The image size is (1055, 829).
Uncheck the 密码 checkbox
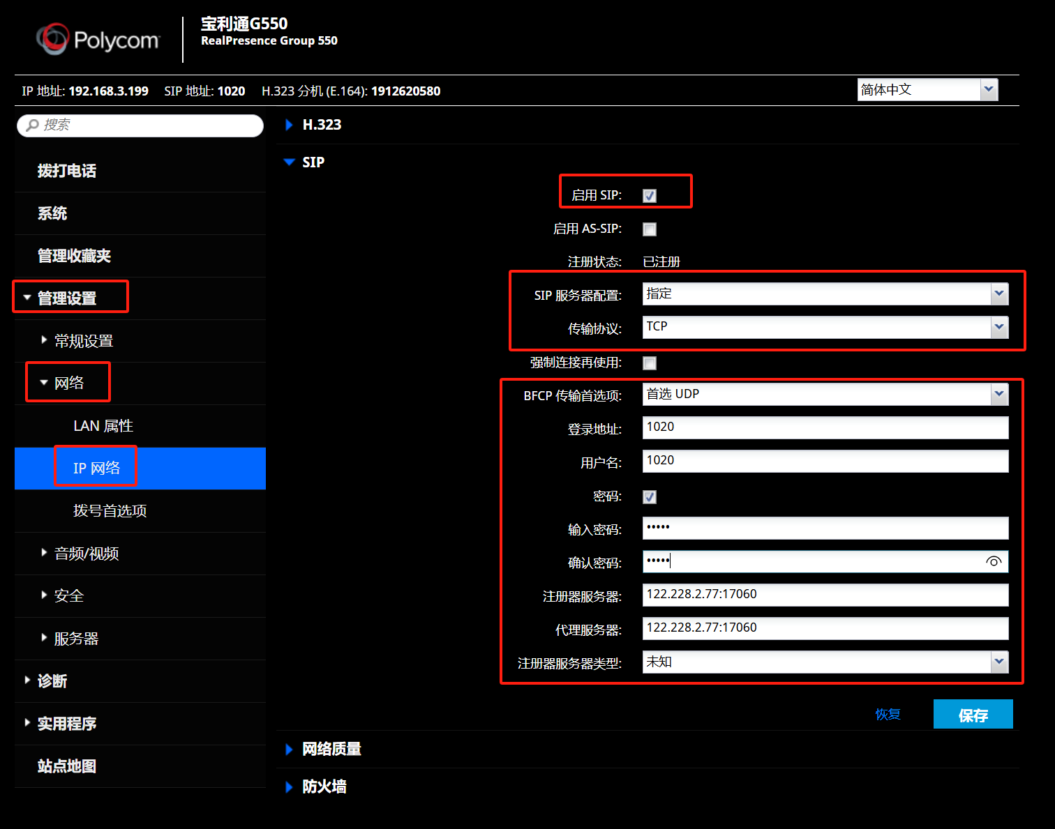650,497
